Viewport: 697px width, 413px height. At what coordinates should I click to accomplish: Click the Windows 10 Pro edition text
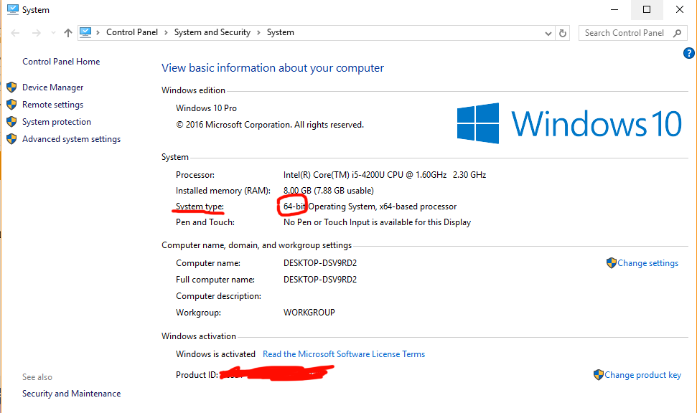click(x=206, y=108)
